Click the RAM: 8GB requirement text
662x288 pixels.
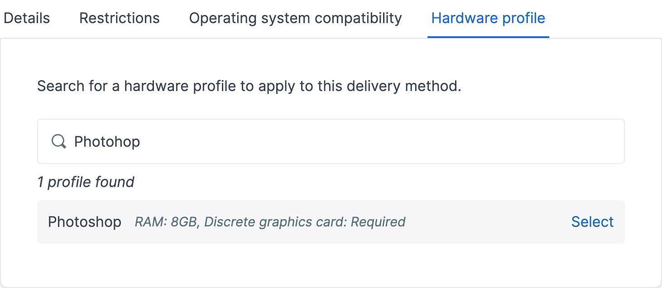click(x=168, y=222)
